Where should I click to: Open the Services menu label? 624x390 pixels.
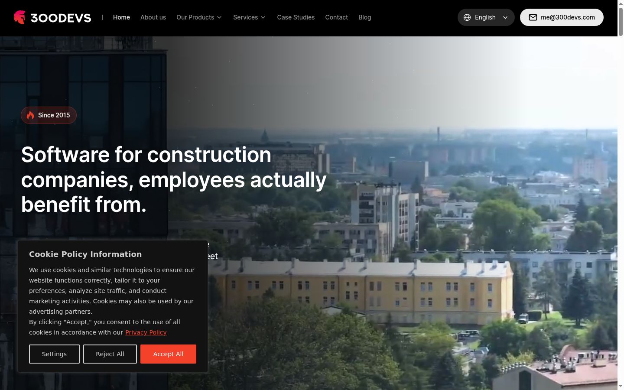pos(245,17)
